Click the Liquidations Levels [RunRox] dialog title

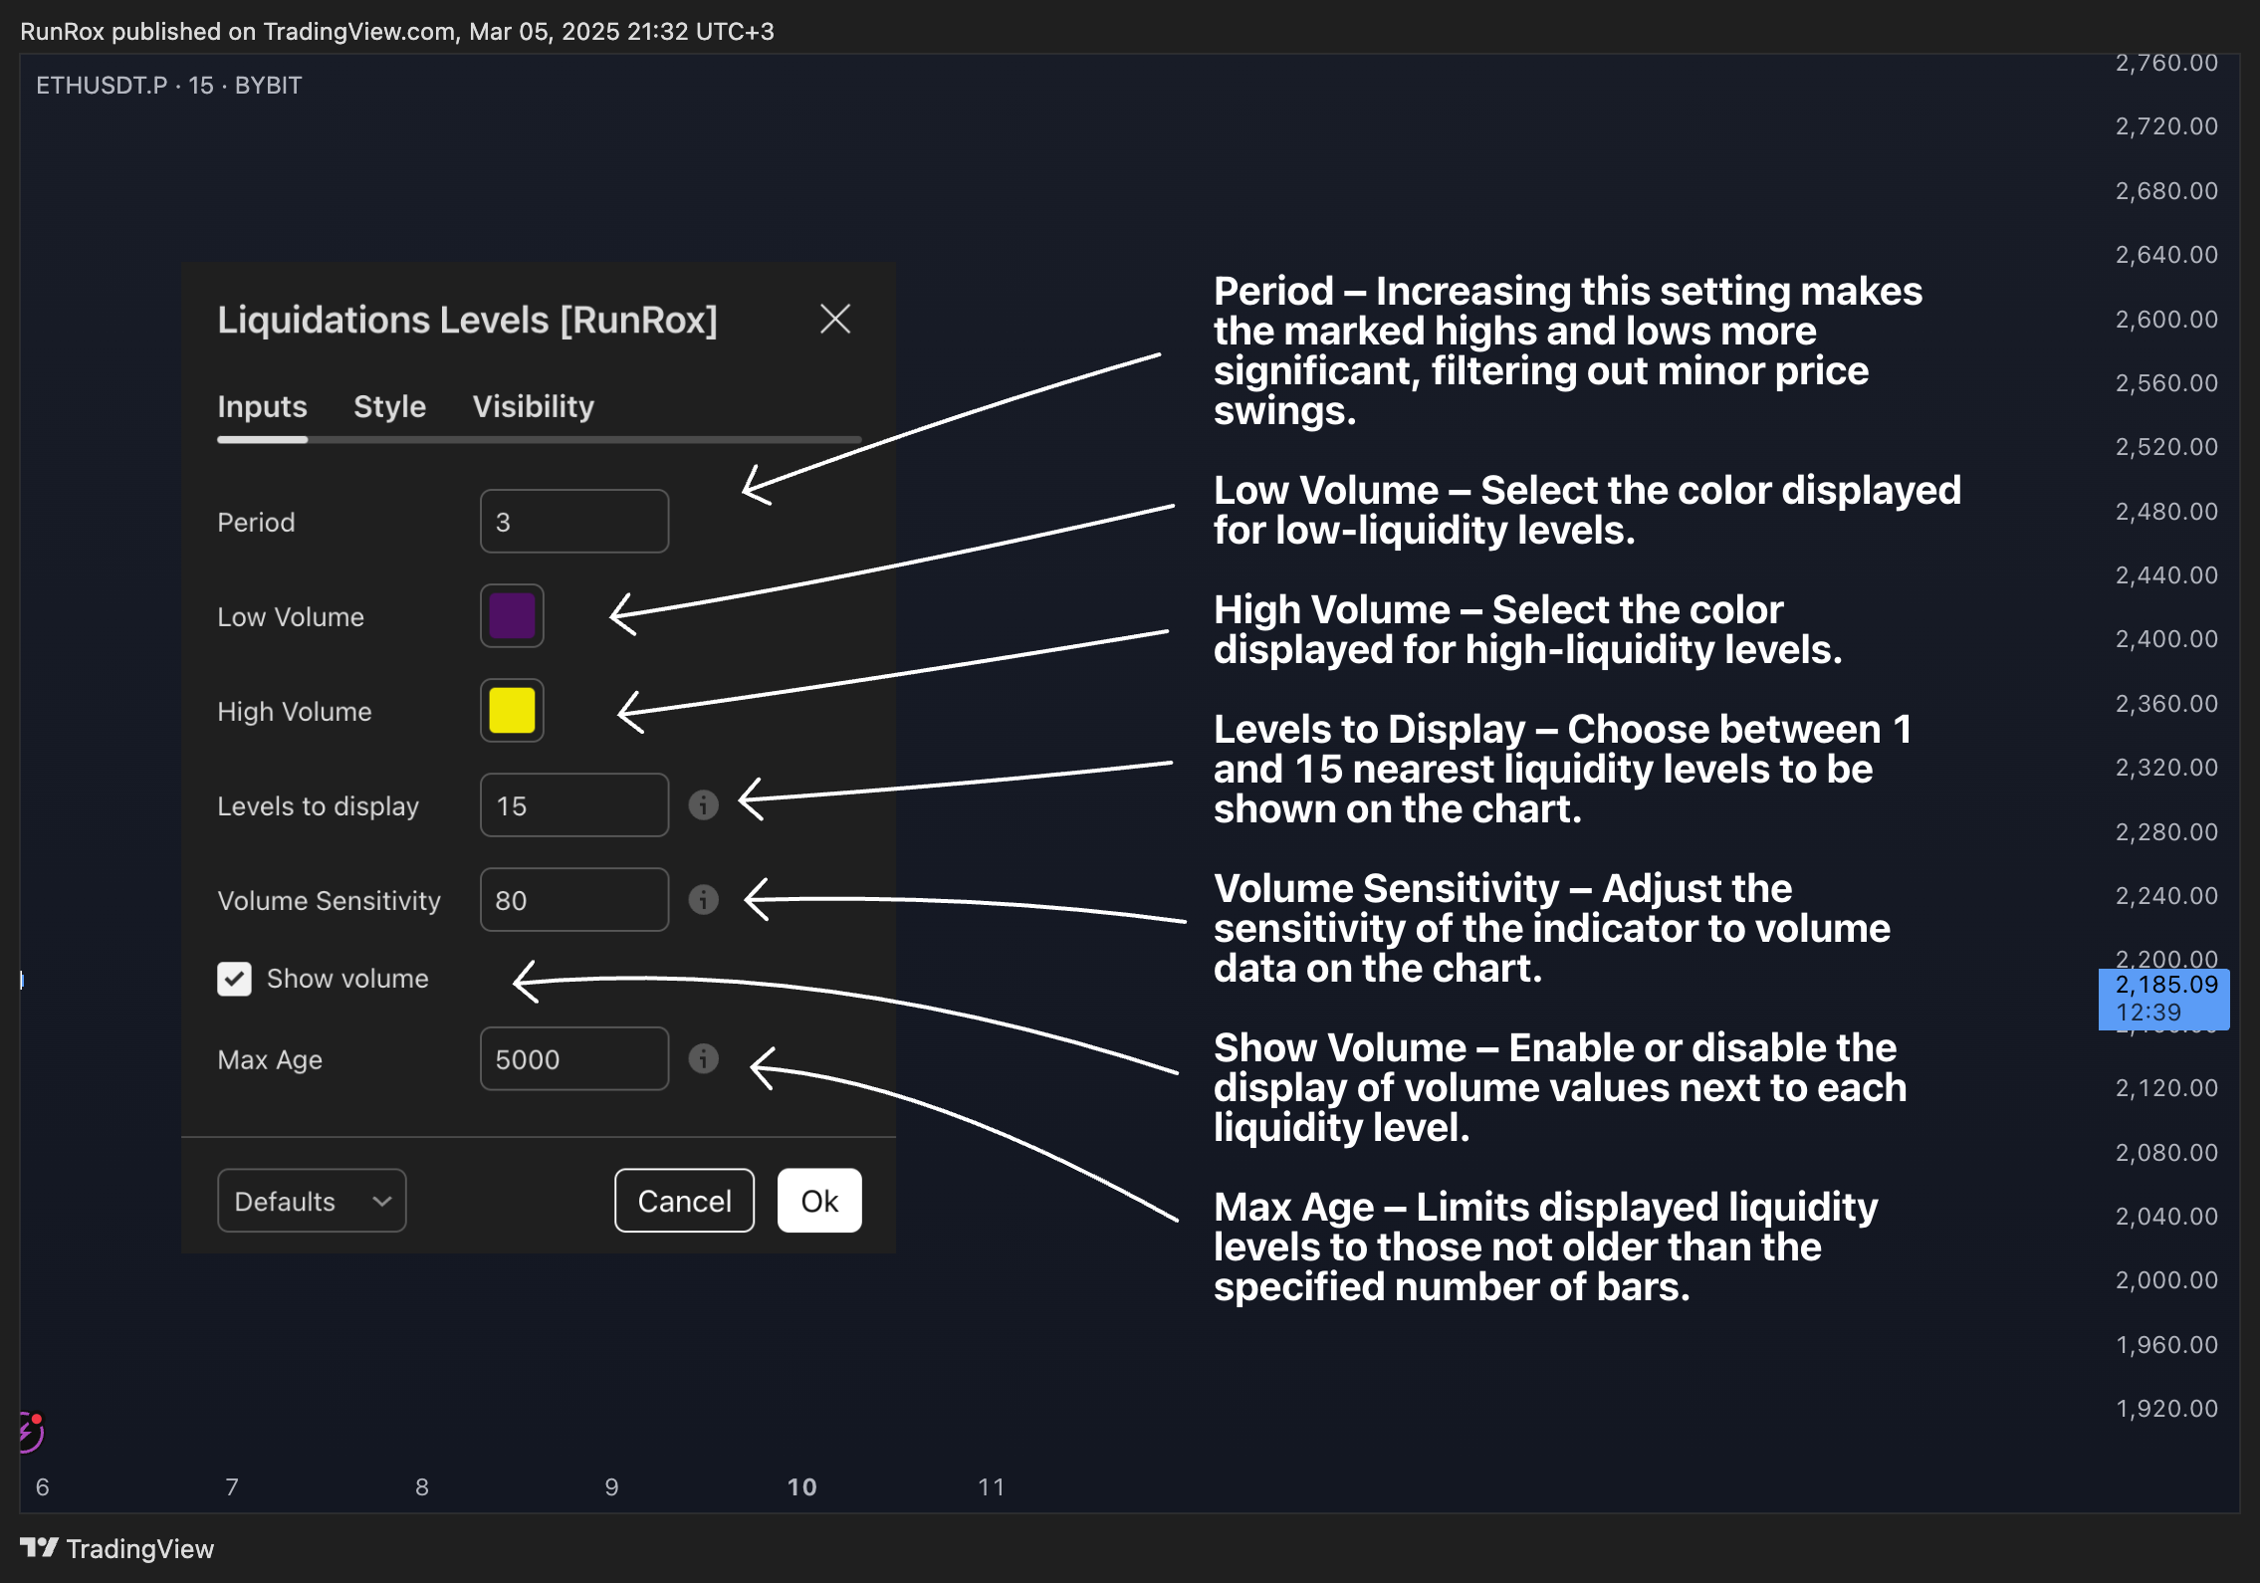pos(467,320)
